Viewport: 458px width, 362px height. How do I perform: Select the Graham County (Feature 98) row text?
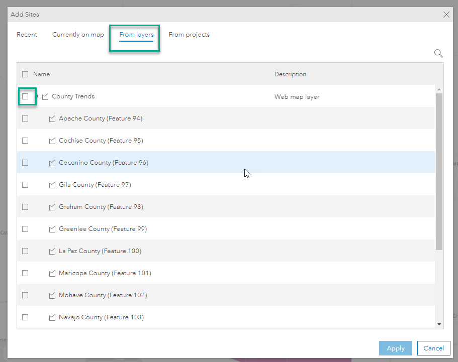point(101,207)
